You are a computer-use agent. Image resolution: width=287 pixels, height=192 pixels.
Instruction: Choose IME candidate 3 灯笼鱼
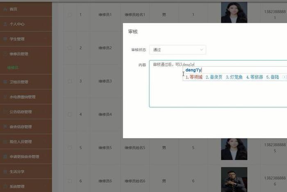pos(234,77)
